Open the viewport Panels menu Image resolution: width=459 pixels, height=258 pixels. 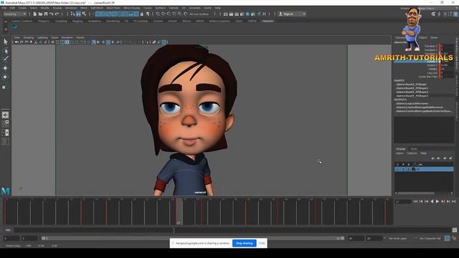[x=80, y=37]
